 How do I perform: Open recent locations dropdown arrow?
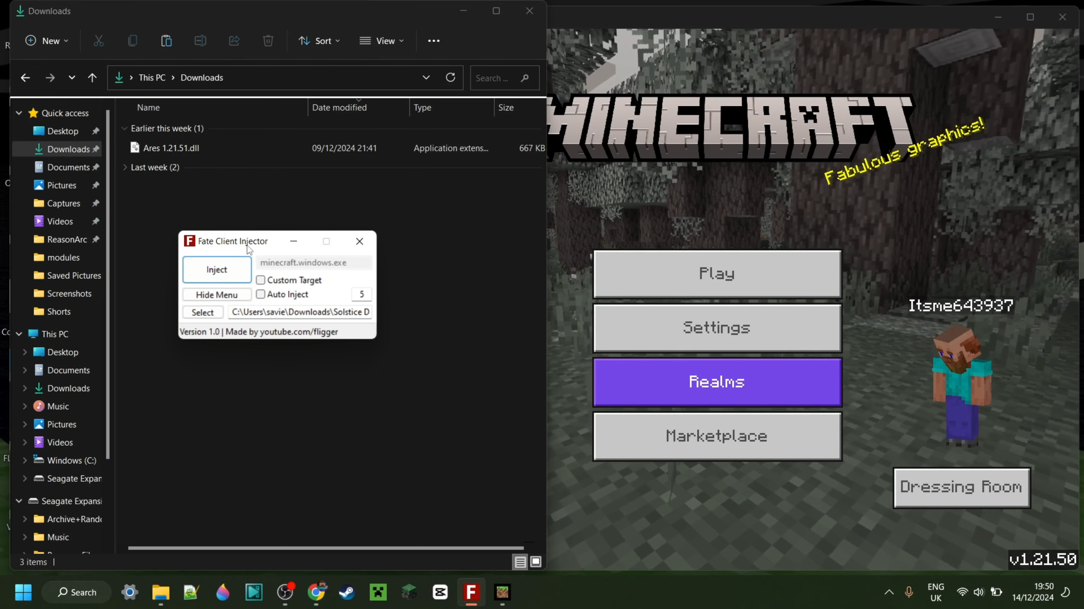pos(72,78)
